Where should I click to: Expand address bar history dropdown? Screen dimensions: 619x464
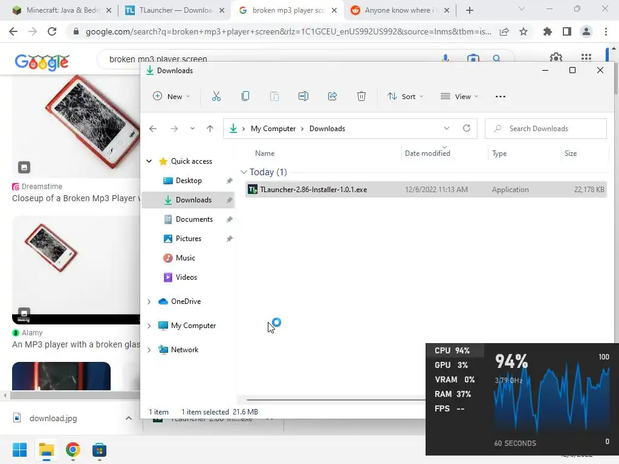point(447,128)
